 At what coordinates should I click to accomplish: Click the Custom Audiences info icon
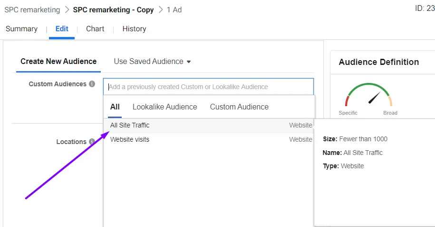(92, 84)
